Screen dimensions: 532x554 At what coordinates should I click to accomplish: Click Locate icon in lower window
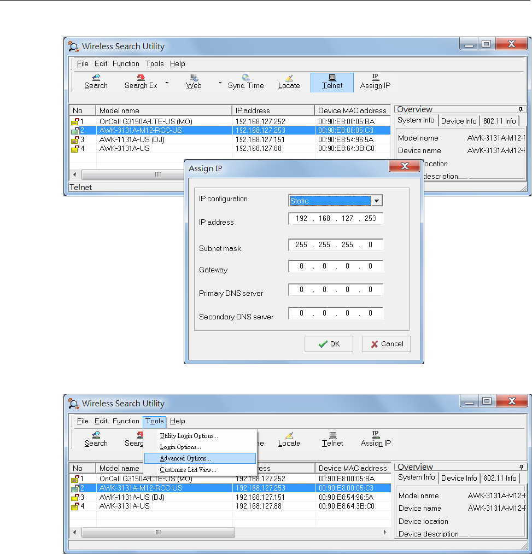pos(289,440)
